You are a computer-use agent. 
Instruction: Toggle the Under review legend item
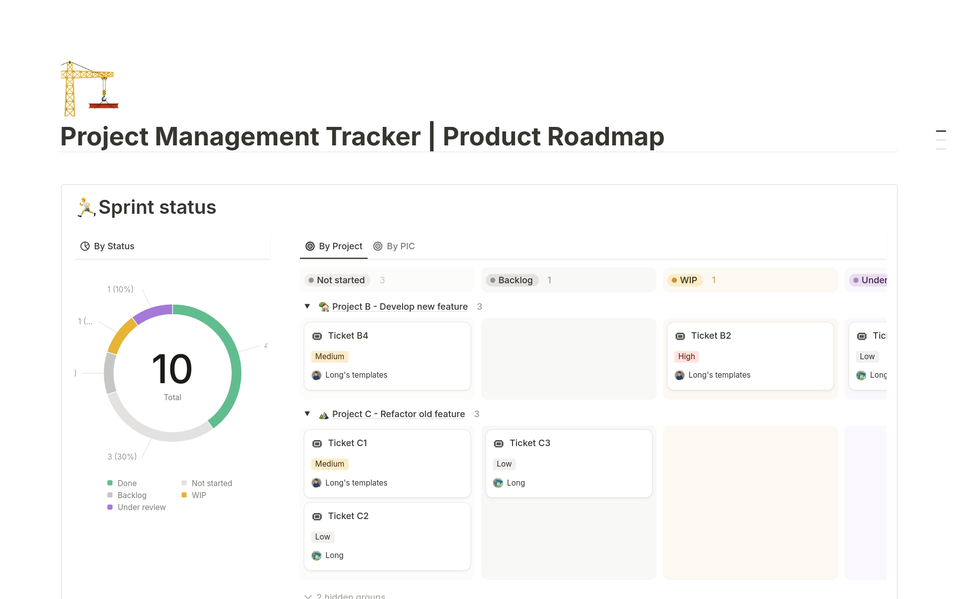click(137, 507)
